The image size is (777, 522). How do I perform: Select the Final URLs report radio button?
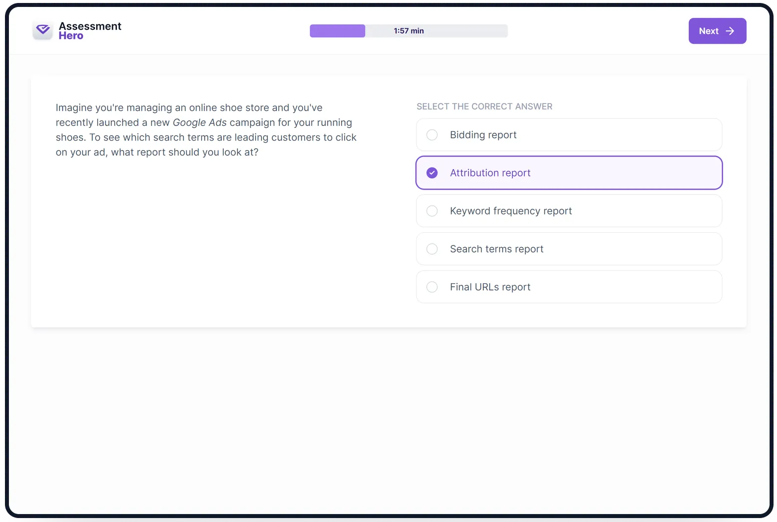(432, 287)
